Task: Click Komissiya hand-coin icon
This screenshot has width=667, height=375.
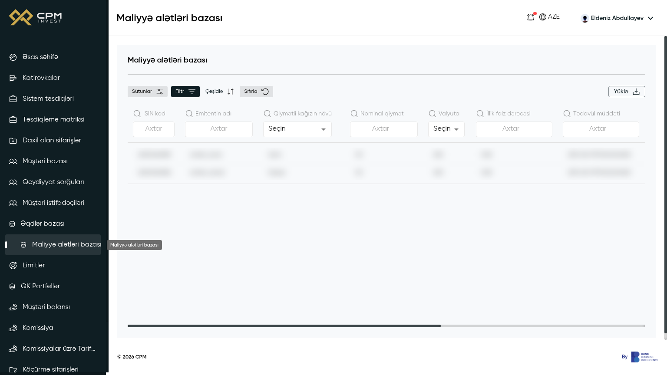Action: pyautogui.click(x=13, y=328)
